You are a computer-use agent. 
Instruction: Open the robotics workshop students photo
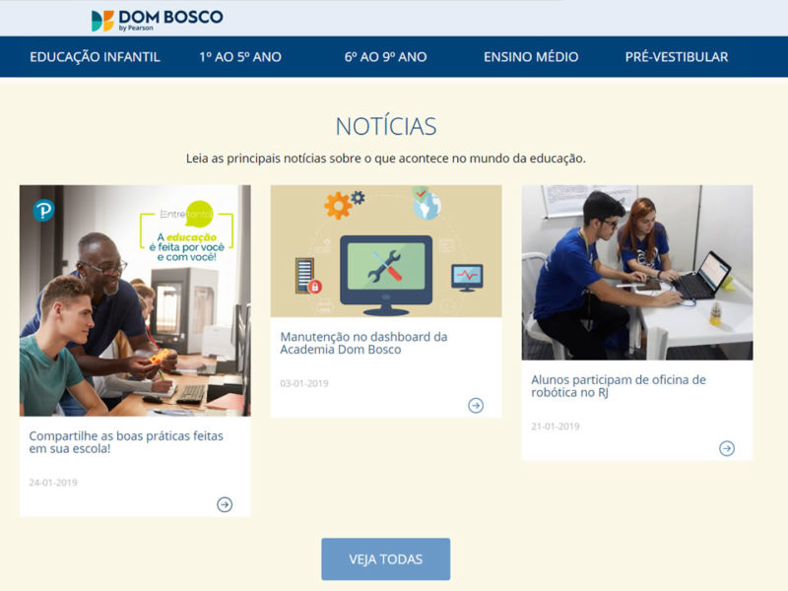coord(636,272)
